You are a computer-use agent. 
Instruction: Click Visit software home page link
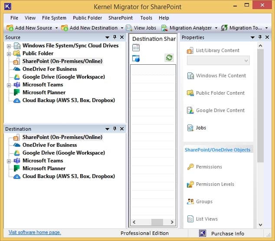click(35, 232)
